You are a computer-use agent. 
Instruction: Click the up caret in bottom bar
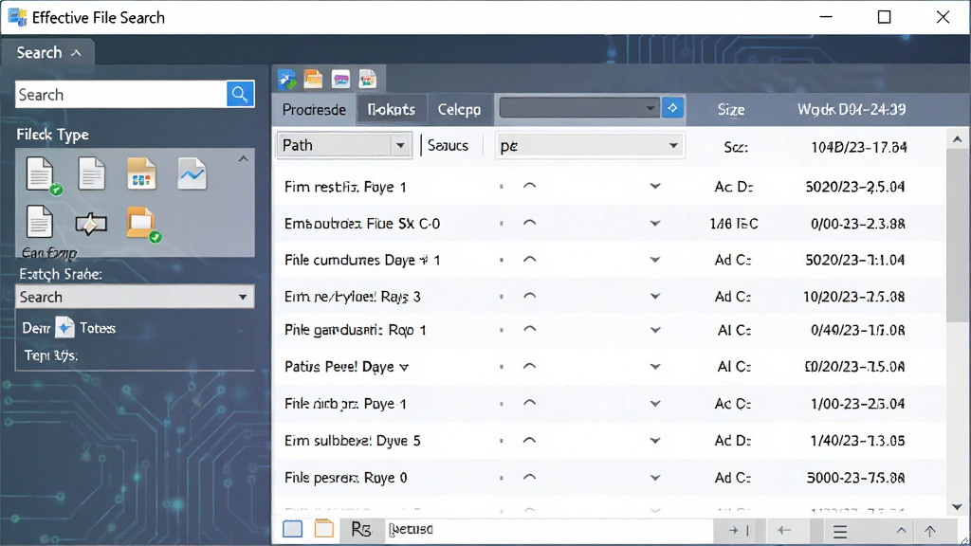901,531
